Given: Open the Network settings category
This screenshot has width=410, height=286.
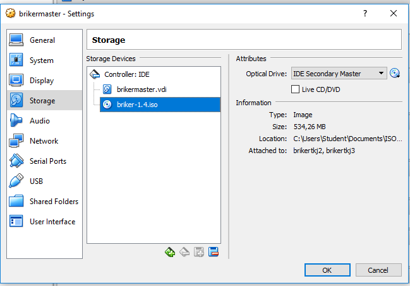Looking at the screenshot, I should (x=44, y=141).
